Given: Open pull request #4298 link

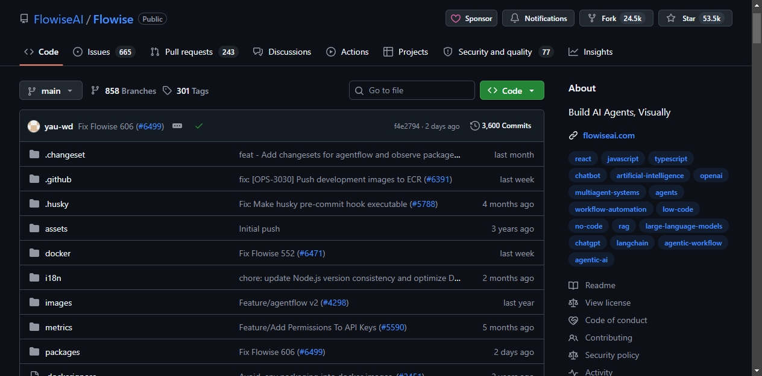Looking at the screenshot, I should point(335,303).
